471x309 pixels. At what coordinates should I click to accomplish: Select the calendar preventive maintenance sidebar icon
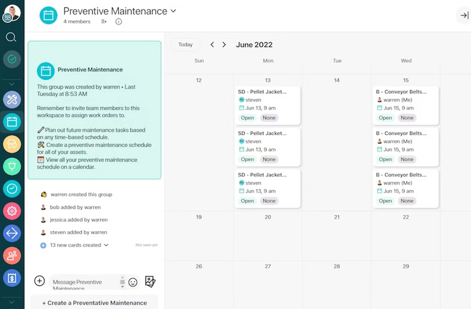coord(12,122)
